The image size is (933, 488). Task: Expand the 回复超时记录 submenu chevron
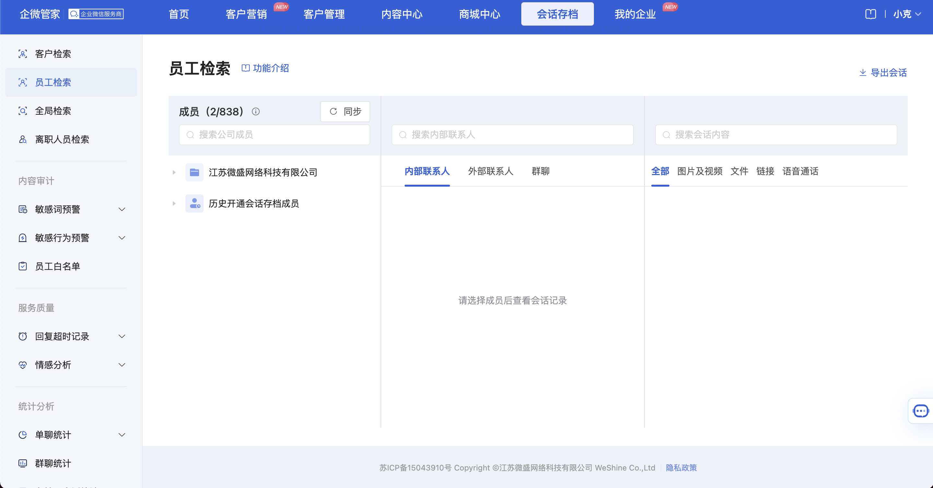pyautogui.click(x=122, y=336)
